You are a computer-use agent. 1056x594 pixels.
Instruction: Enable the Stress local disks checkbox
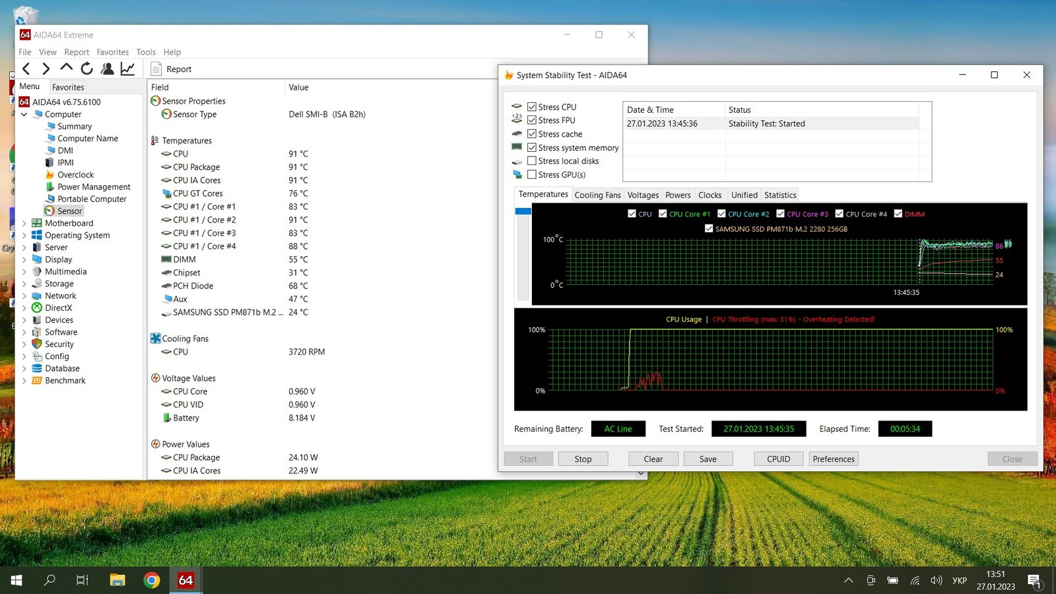(532, 161)
